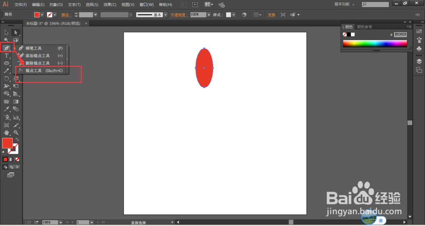
Task: Select the Perspective Grid tool
Action: [x=16, y=94]
